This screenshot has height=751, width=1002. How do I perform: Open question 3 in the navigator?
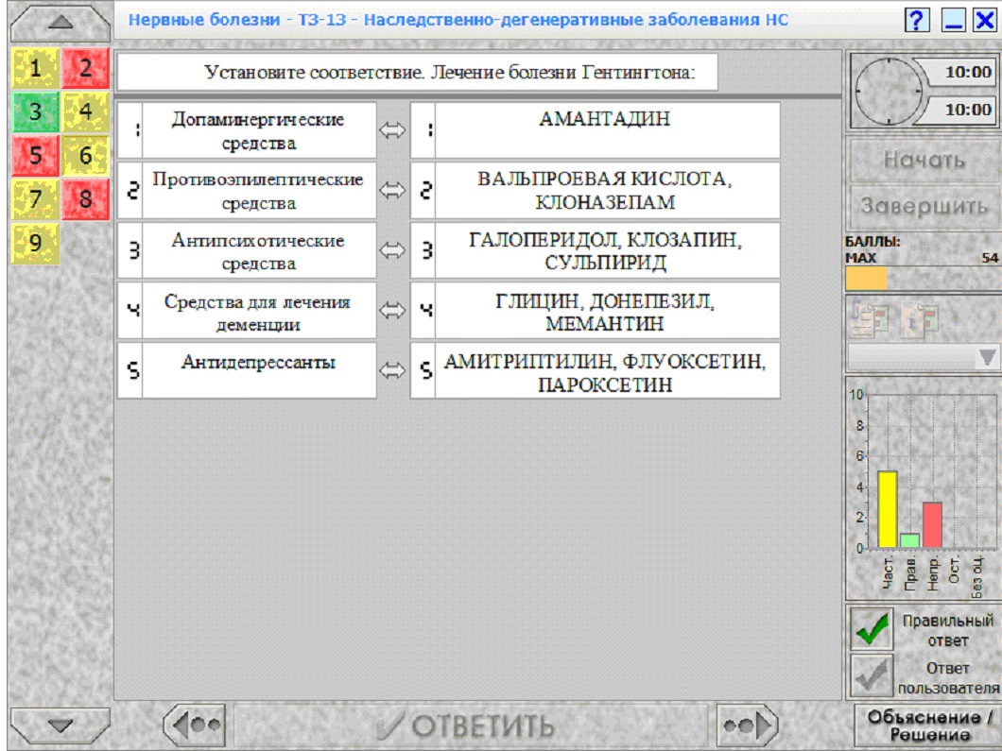pyautogui.click(x=35, y=111)
